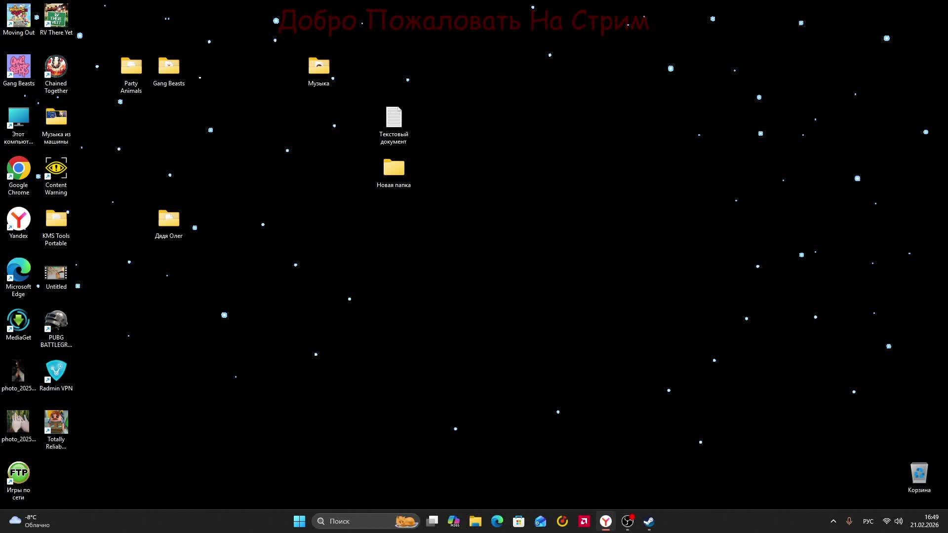Open PUBG BATTLEGROUNDS shortcut

point(56,321)
